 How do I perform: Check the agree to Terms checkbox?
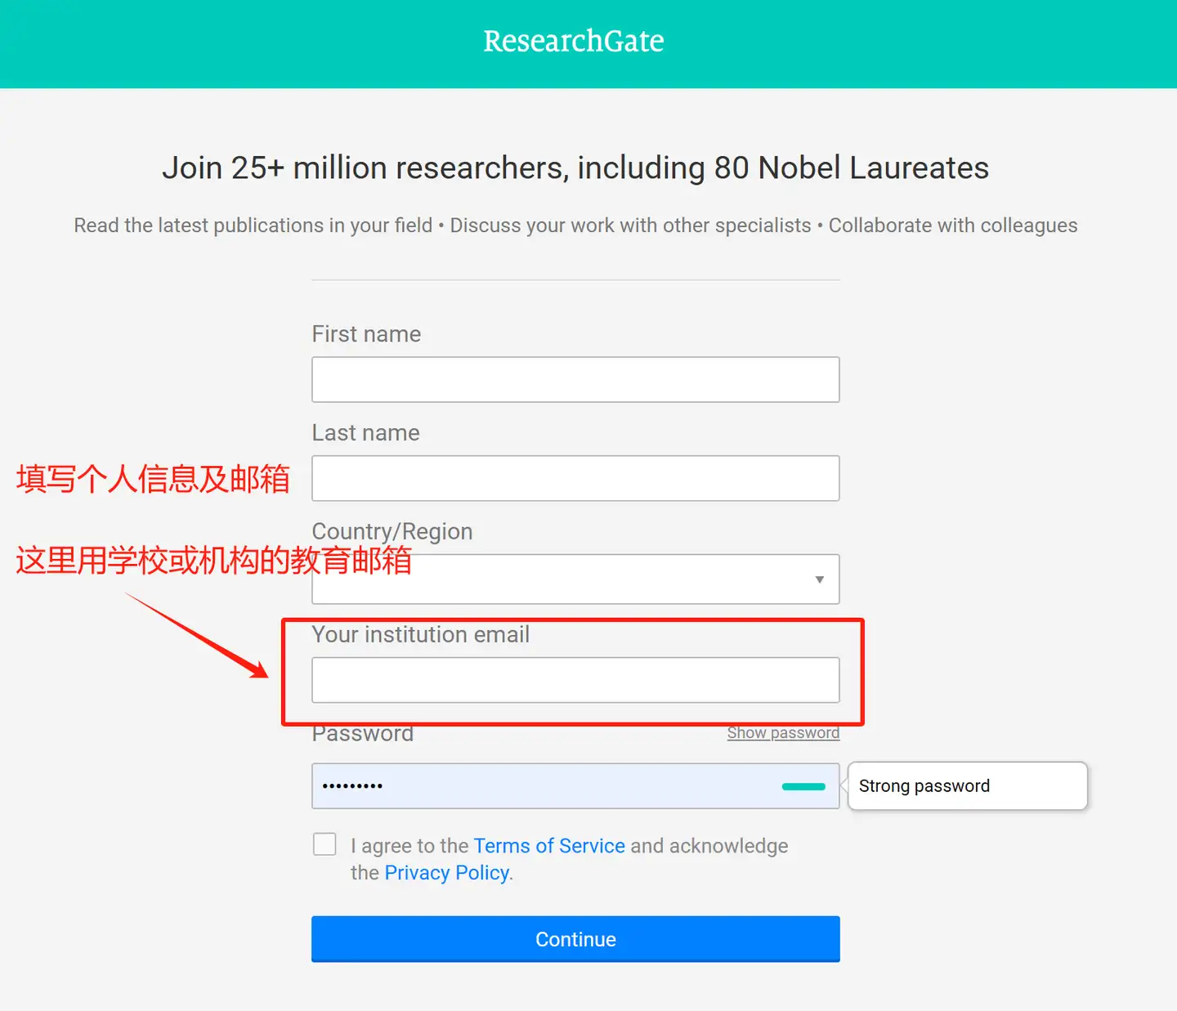(324, 844)
